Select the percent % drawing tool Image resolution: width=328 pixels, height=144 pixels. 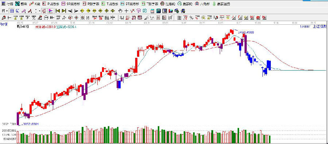tap(191, 18)
